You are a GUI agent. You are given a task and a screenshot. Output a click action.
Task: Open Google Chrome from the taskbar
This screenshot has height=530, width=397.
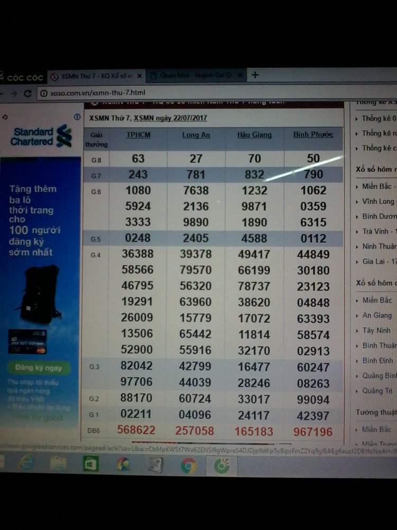(188, 465)
